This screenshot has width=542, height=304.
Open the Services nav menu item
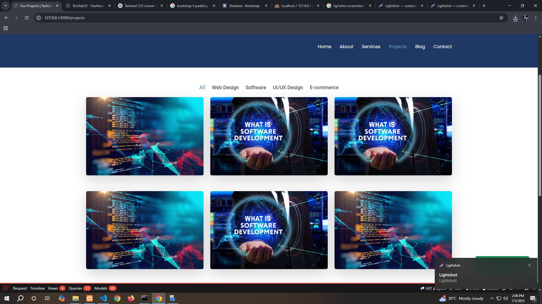click(371, 47)
